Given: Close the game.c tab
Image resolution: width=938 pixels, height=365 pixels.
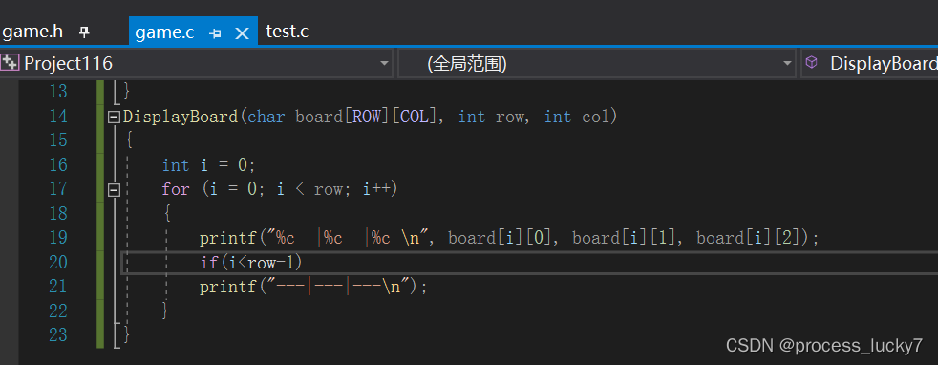Looking at the screenshot, I should tap(242, 33).
